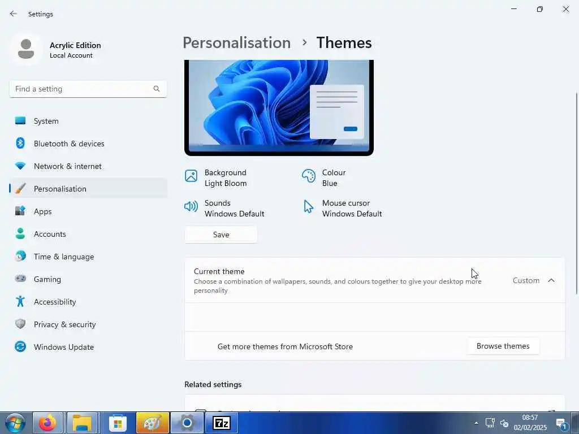Image resolution: width=579 pixels, height=434 pixels.
Task: Open Network & internet category
Action: (88, 166)
